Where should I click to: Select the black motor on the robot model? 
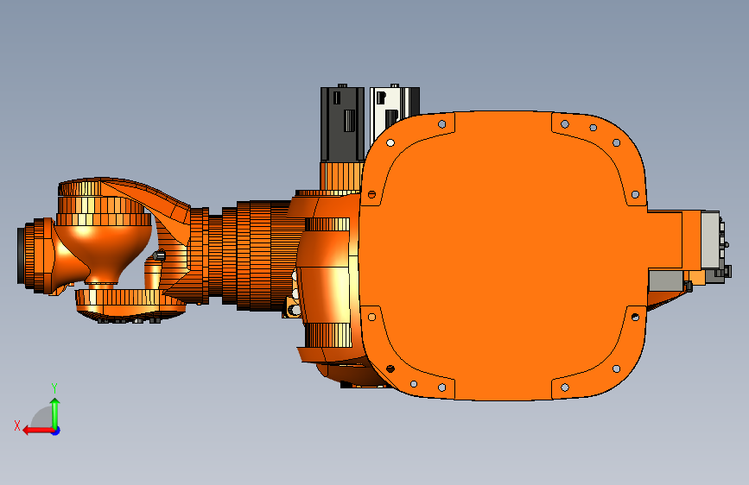pos(342,123)
